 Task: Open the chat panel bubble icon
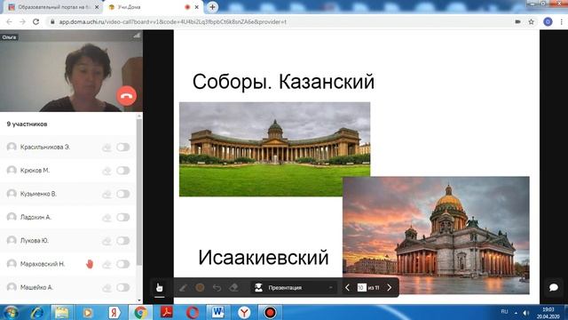(554, 287)
